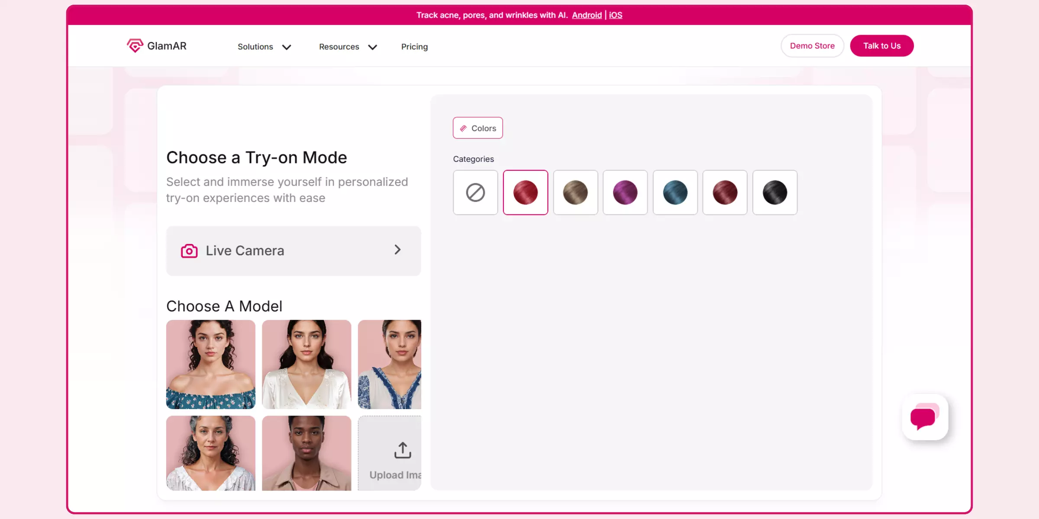Image resolution: width=1039 pixels, height=519 pixels.
Task: Open the iOS app link
Action: click(615, 15)
